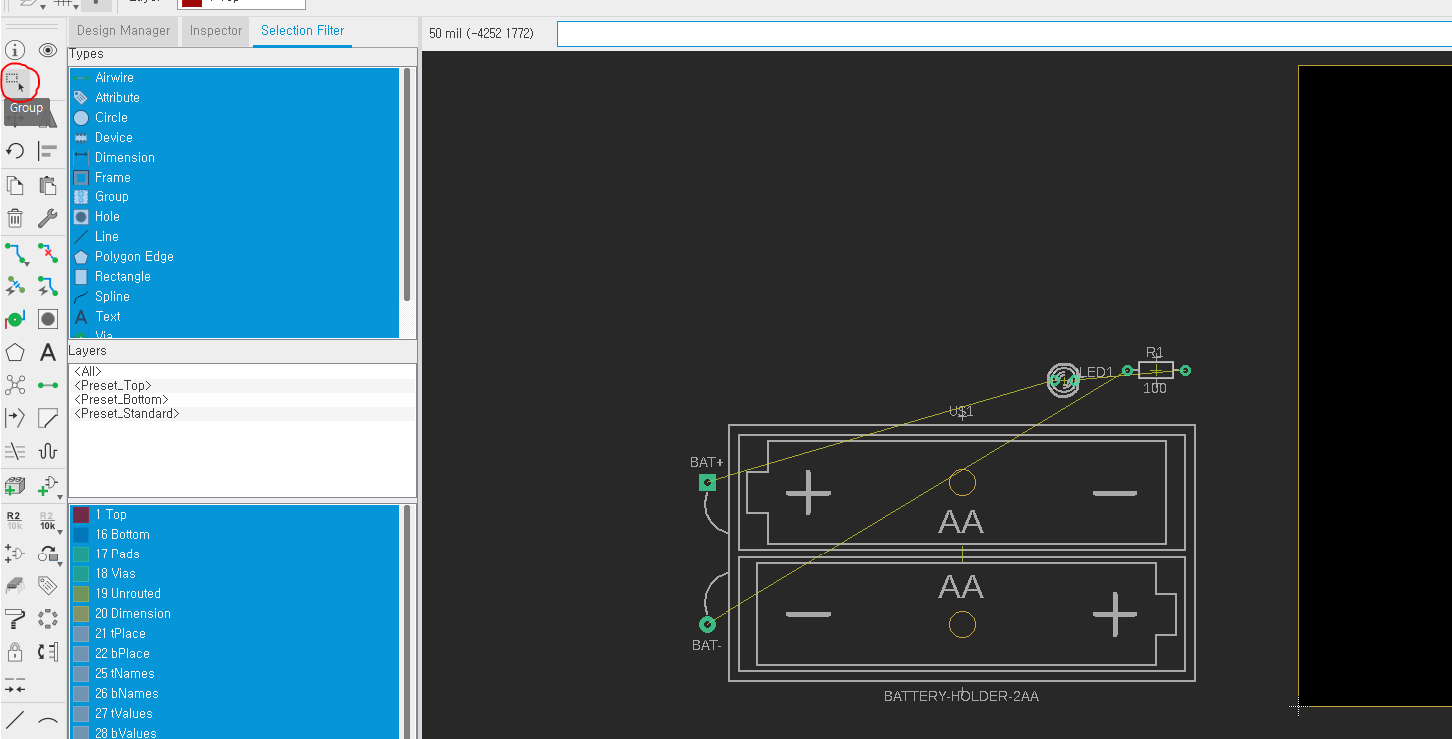The height and width of the screenshot is (739, 1452).
Task: Toggle Rectangle type filter
Action: pos(236,276)
